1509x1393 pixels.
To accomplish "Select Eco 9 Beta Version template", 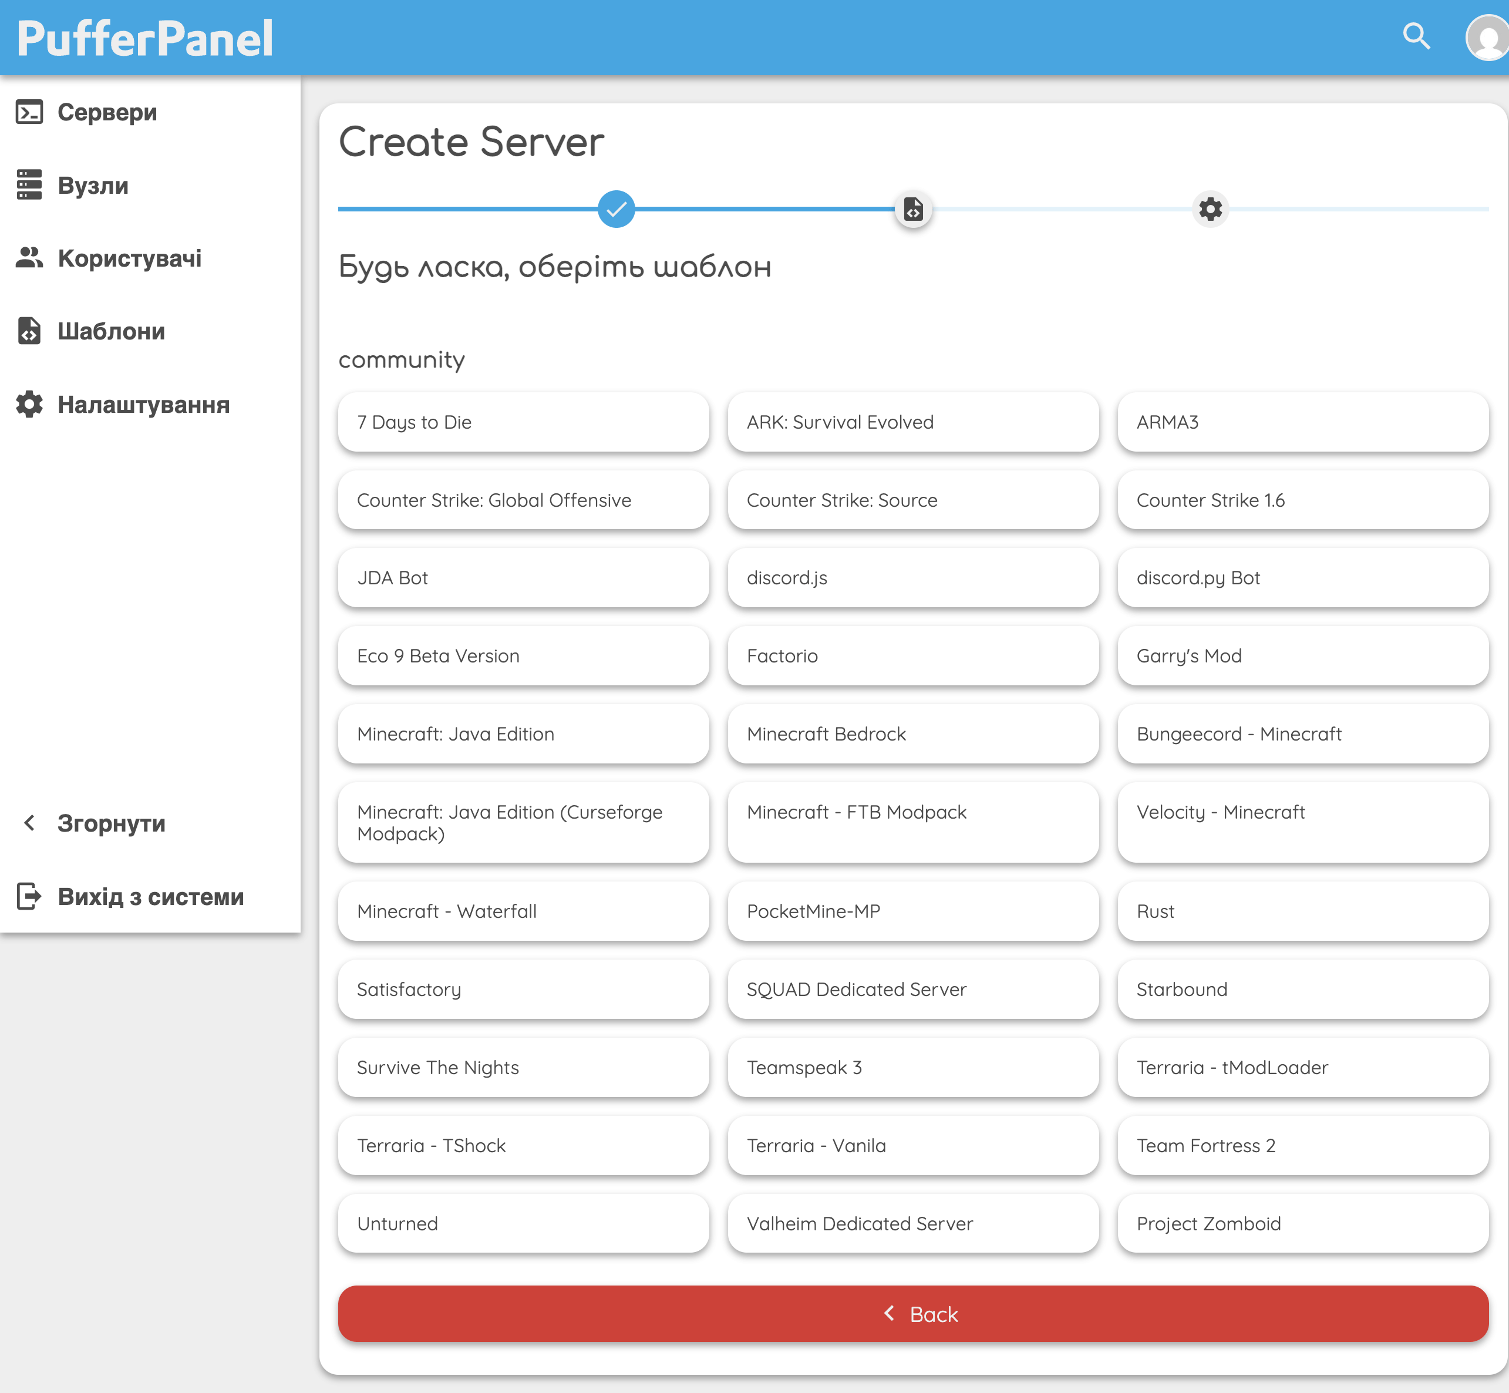I will (523, 656).
